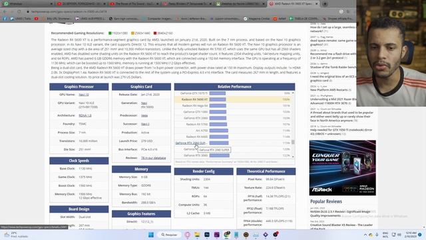
Task: Open the pink circle app in taskbar
Action: tap(188, 235)
